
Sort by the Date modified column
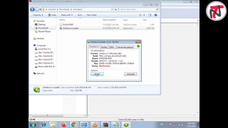109,20
